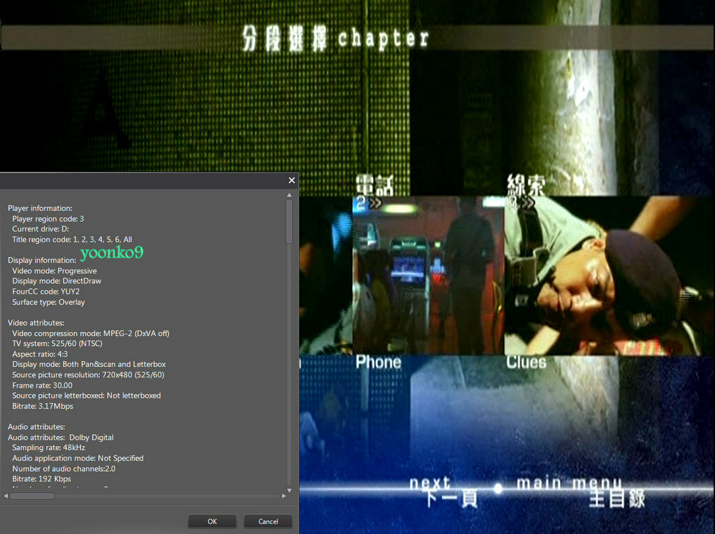Click the 'Phone' chapter label
The image size is (715, 534).
[x=378, y=362]
